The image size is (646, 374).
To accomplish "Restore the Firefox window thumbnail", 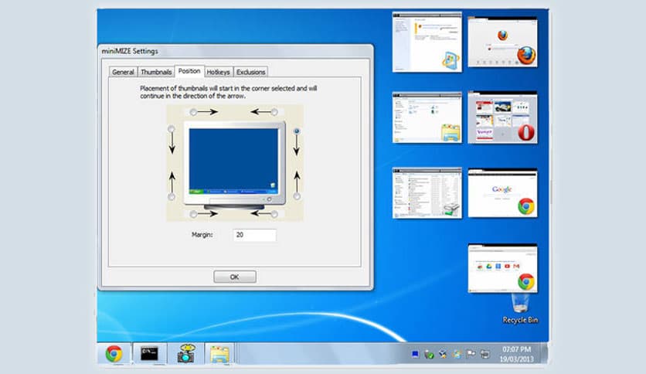I will pos(502,42).
